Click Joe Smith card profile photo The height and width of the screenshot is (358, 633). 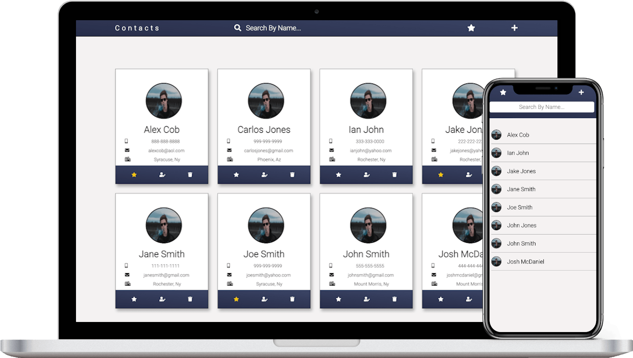(x=266, y=225)
